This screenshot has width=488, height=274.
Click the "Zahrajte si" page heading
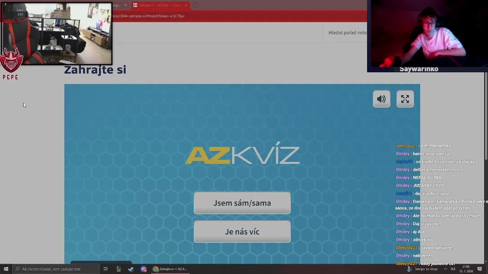(x=95, y=70)
